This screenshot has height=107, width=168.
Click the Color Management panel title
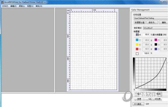click(140, 10)
